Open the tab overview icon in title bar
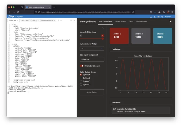 tap(22, 7)
